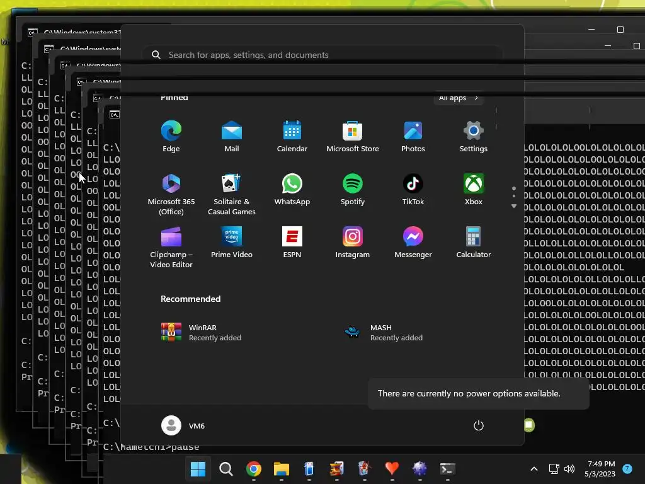645x484 pixels.
Task: Open volume control in system tray
Action: (x=569, y=469)
